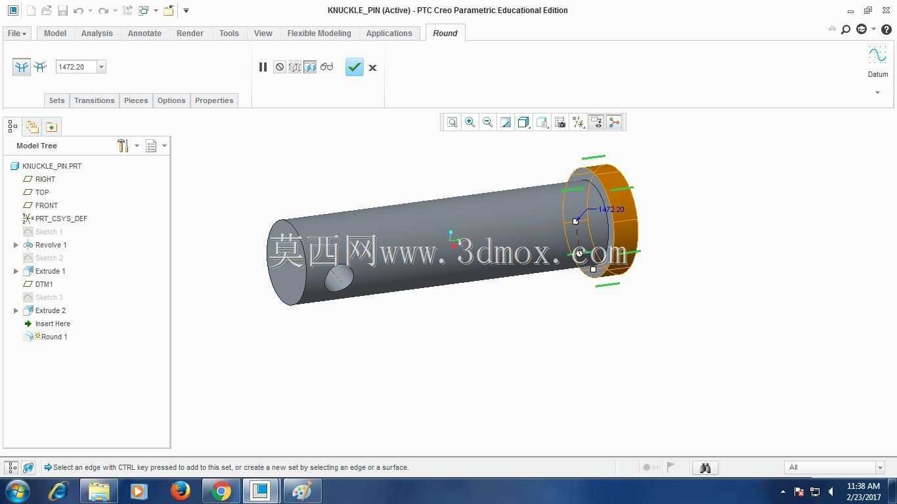Switch to the Annotate ribbon tab
This screenshot has height=504, width=897.
point(144,33)
